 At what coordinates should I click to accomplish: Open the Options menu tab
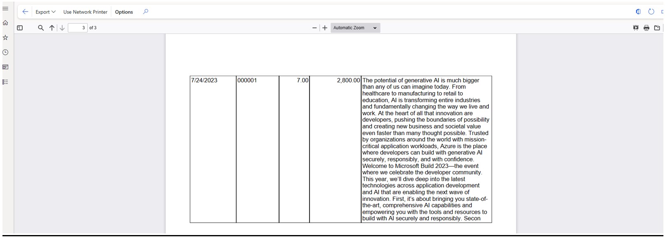pyautogui.click(x=124, y=12)
